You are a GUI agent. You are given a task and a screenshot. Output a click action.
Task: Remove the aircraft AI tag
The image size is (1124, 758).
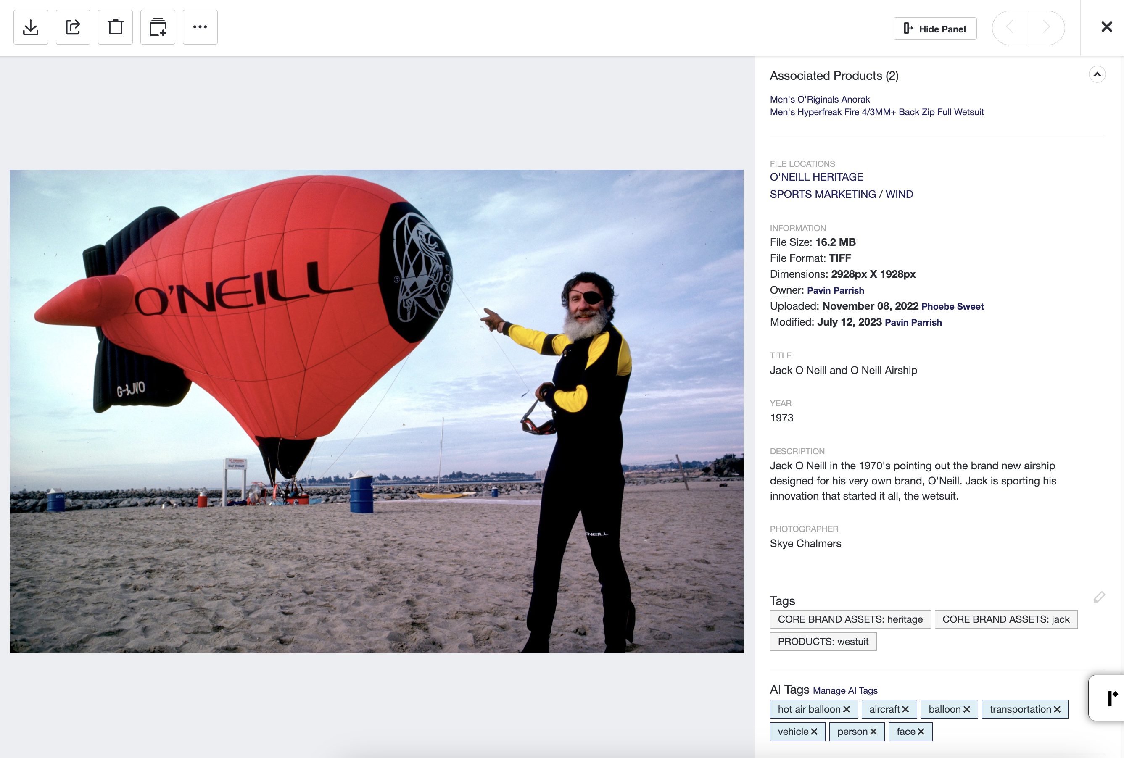tap(905, 709)
